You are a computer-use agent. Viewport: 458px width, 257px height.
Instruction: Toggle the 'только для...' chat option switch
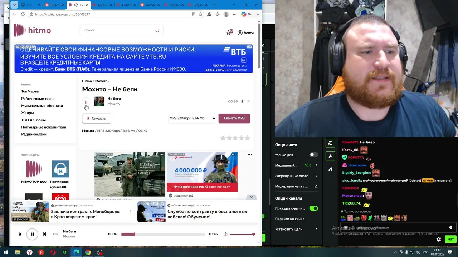tap(313, 155)
